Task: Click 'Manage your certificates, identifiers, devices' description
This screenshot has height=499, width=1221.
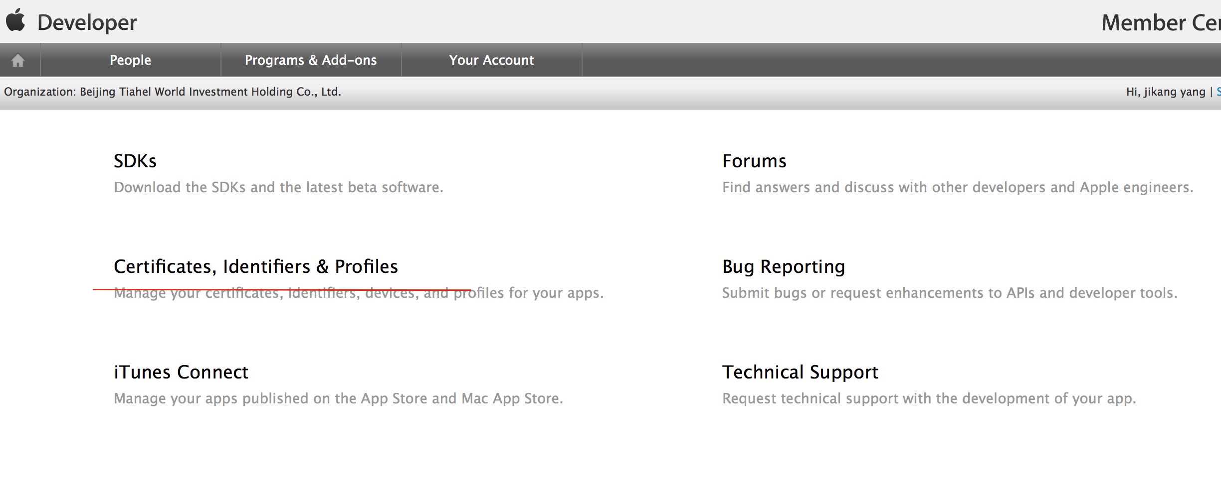Action: coord(359,293)
